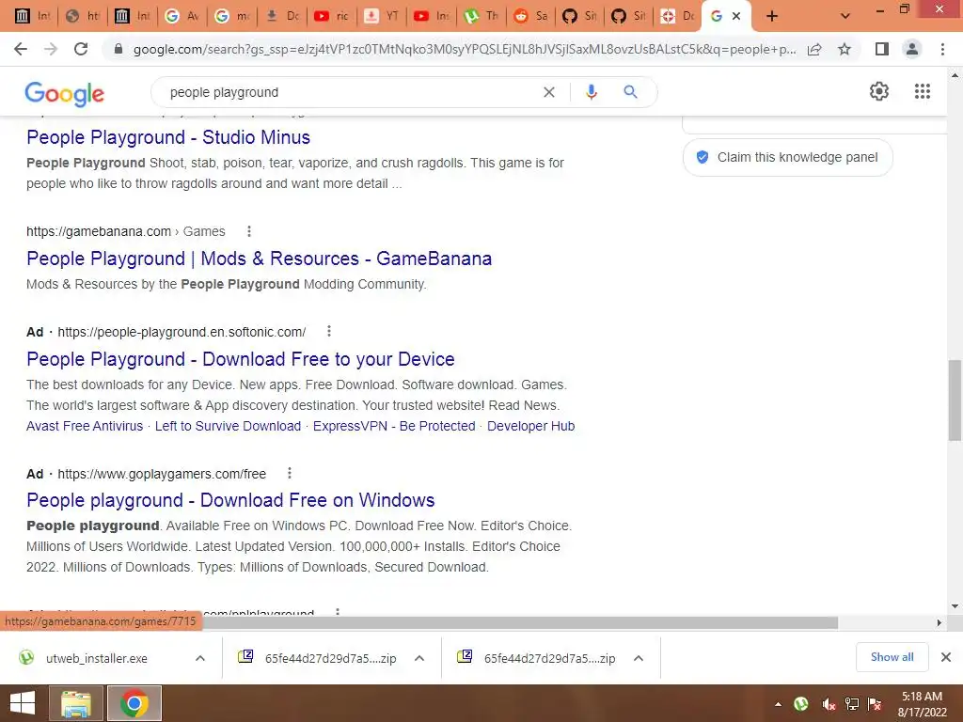Image resolution: width=963 pixels, height=722 pixels.
Task: Expand options for utweb_installer.exe download
Action: pos(200,658)
